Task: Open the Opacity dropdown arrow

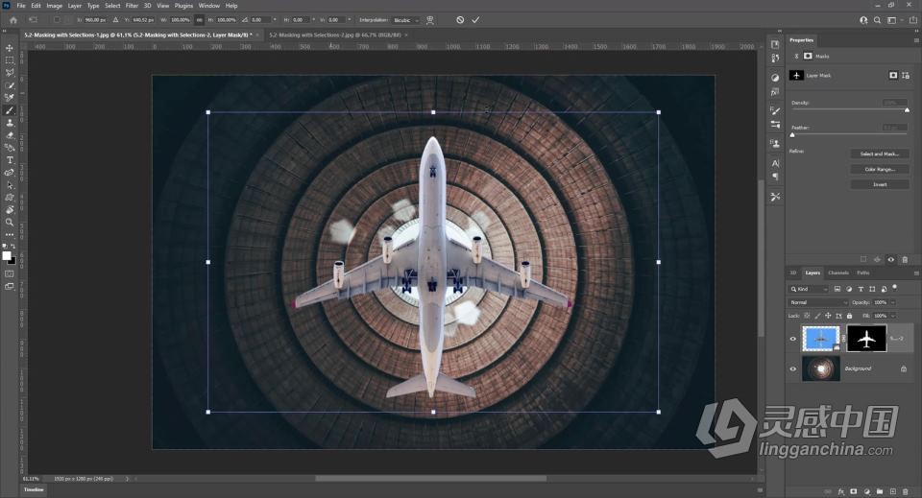Action: [892, 302]
